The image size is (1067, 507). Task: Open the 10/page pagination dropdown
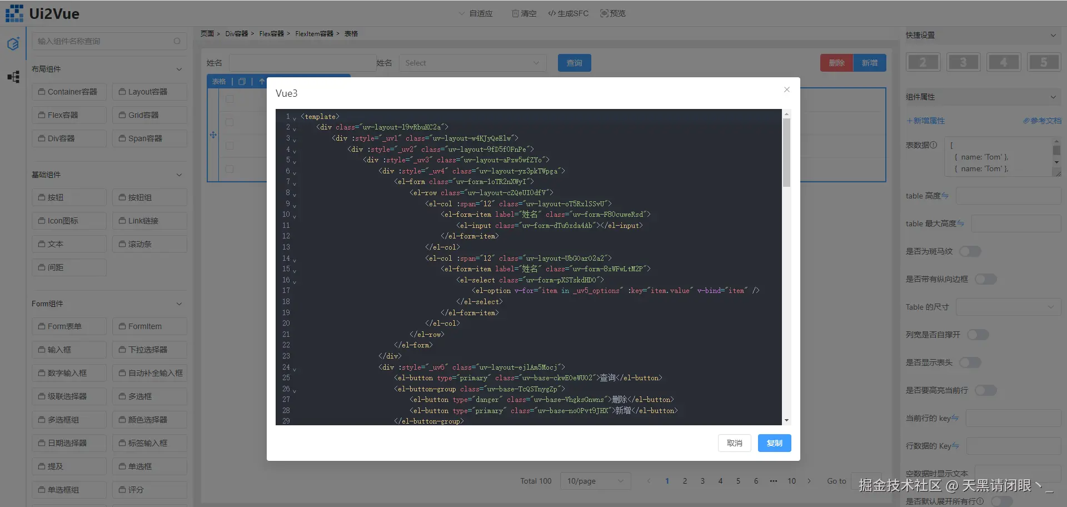coord(595,481)
